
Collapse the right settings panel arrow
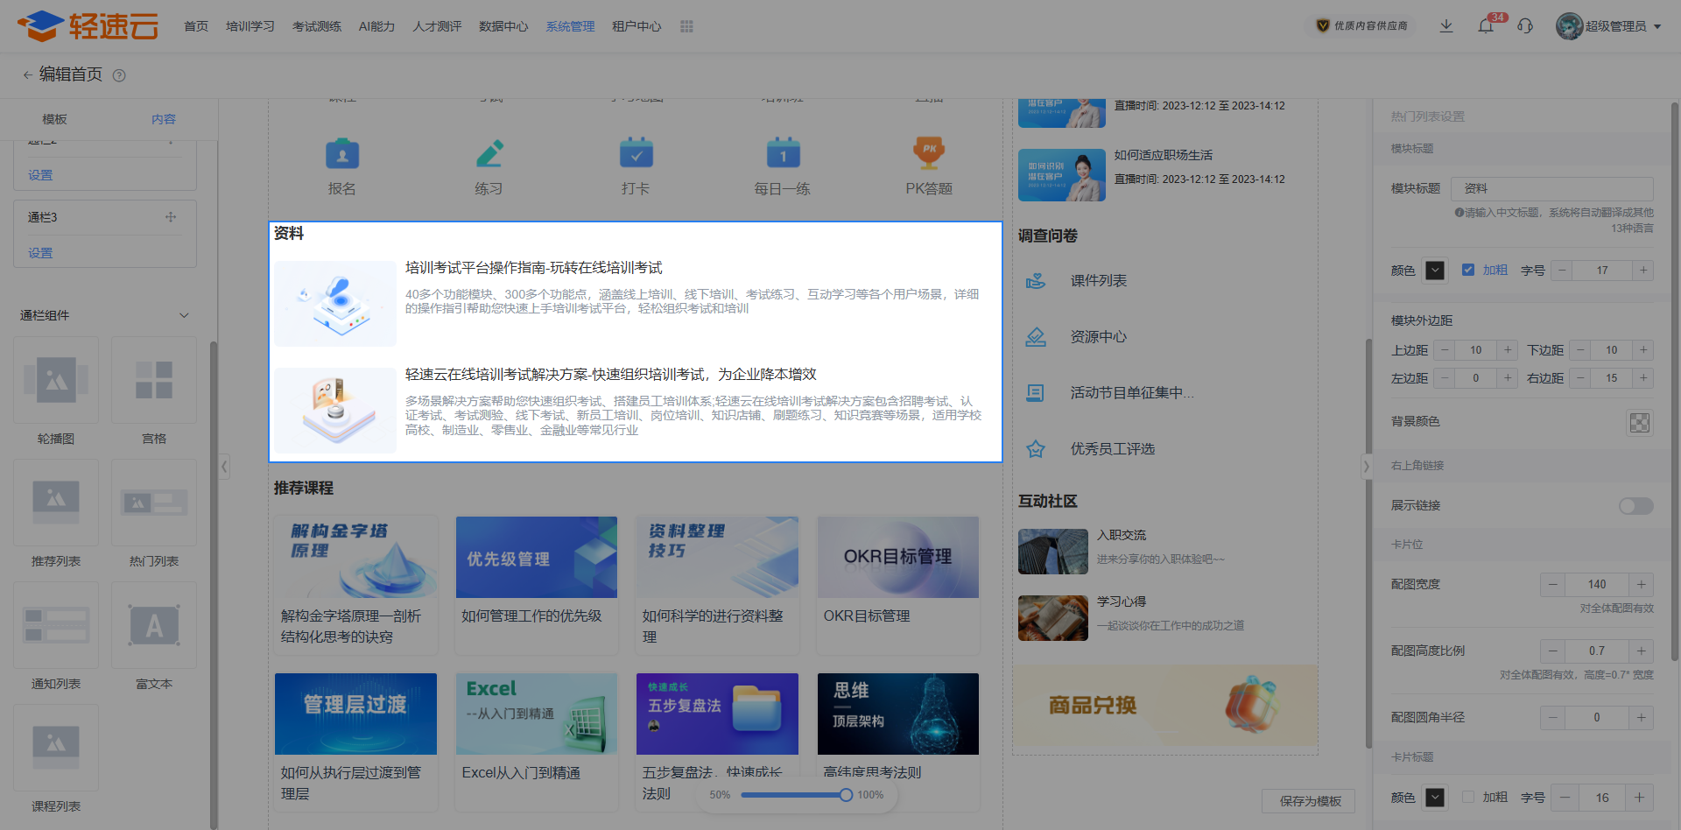click(x=1366, y=467)
